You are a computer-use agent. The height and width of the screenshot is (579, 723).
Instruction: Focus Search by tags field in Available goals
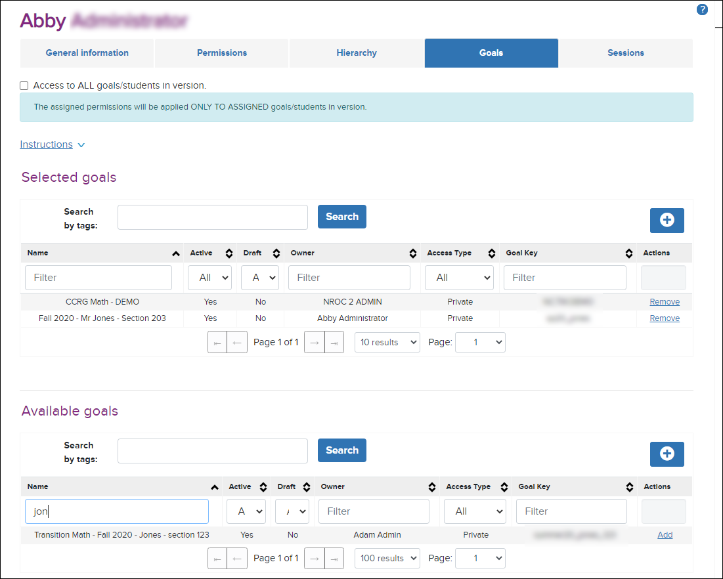tap(213, 451)
